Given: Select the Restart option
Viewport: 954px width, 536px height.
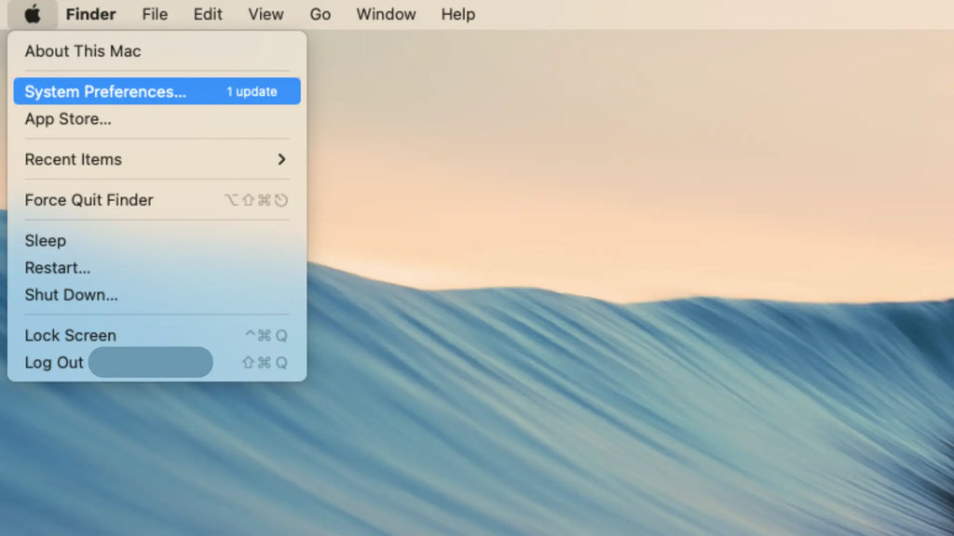Looking at the screenshot, I should coord(57,268).
